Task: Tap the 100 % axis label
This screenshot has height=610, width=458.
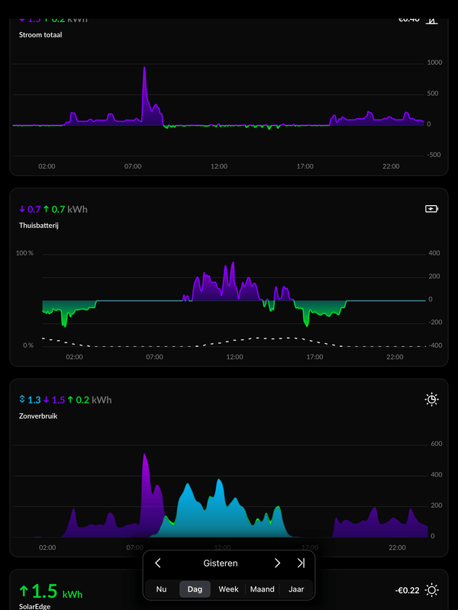Action: (x=24, y=253)
